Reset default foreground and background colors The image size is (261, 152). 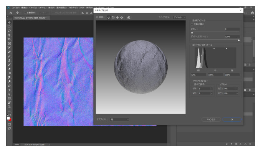click(x=8, y=115)
